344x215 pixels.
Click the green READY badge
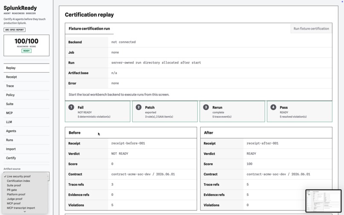[26, 51]
